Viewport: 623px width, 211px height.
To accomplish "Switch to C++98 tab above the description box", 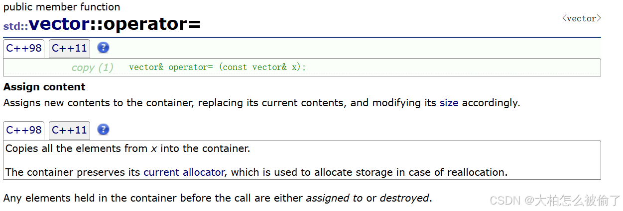I will coord(24,131).
